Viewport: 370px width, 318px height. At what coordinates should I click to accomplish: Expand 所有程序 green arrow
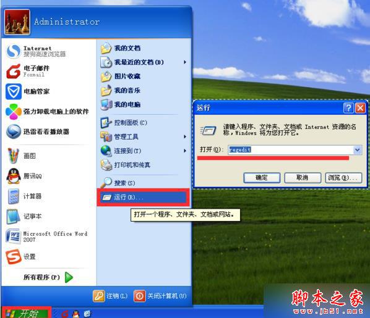click(69, 277)
